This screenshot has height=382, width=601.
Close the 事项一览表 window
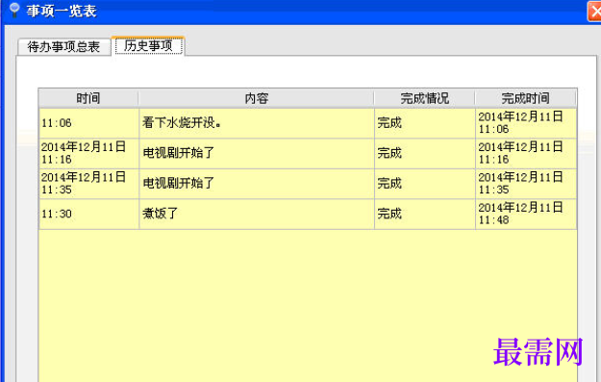click(x=595, y=12)
